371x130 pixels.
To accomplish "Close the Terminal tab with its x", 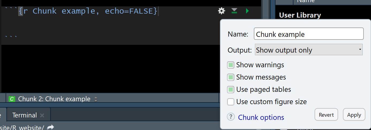I will [x=42, y=115].
